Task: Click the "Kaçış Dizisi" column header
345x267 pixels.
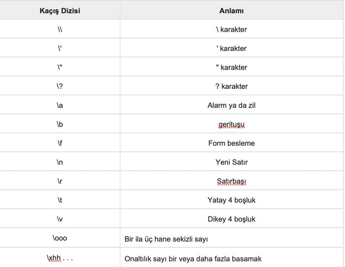Action: coord(60,11)
